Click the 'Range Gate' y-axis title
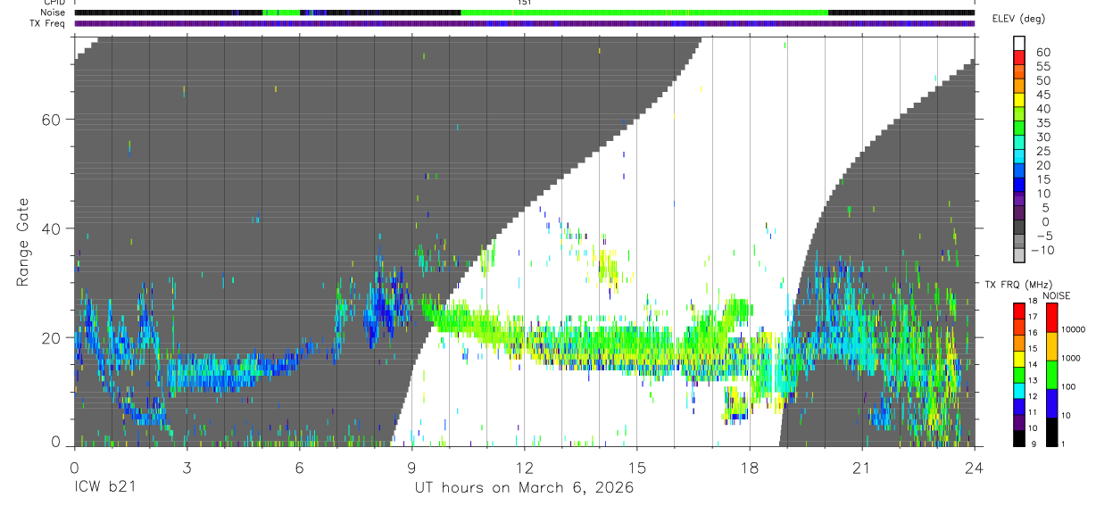1096x506 pixels. coord(23,242)
